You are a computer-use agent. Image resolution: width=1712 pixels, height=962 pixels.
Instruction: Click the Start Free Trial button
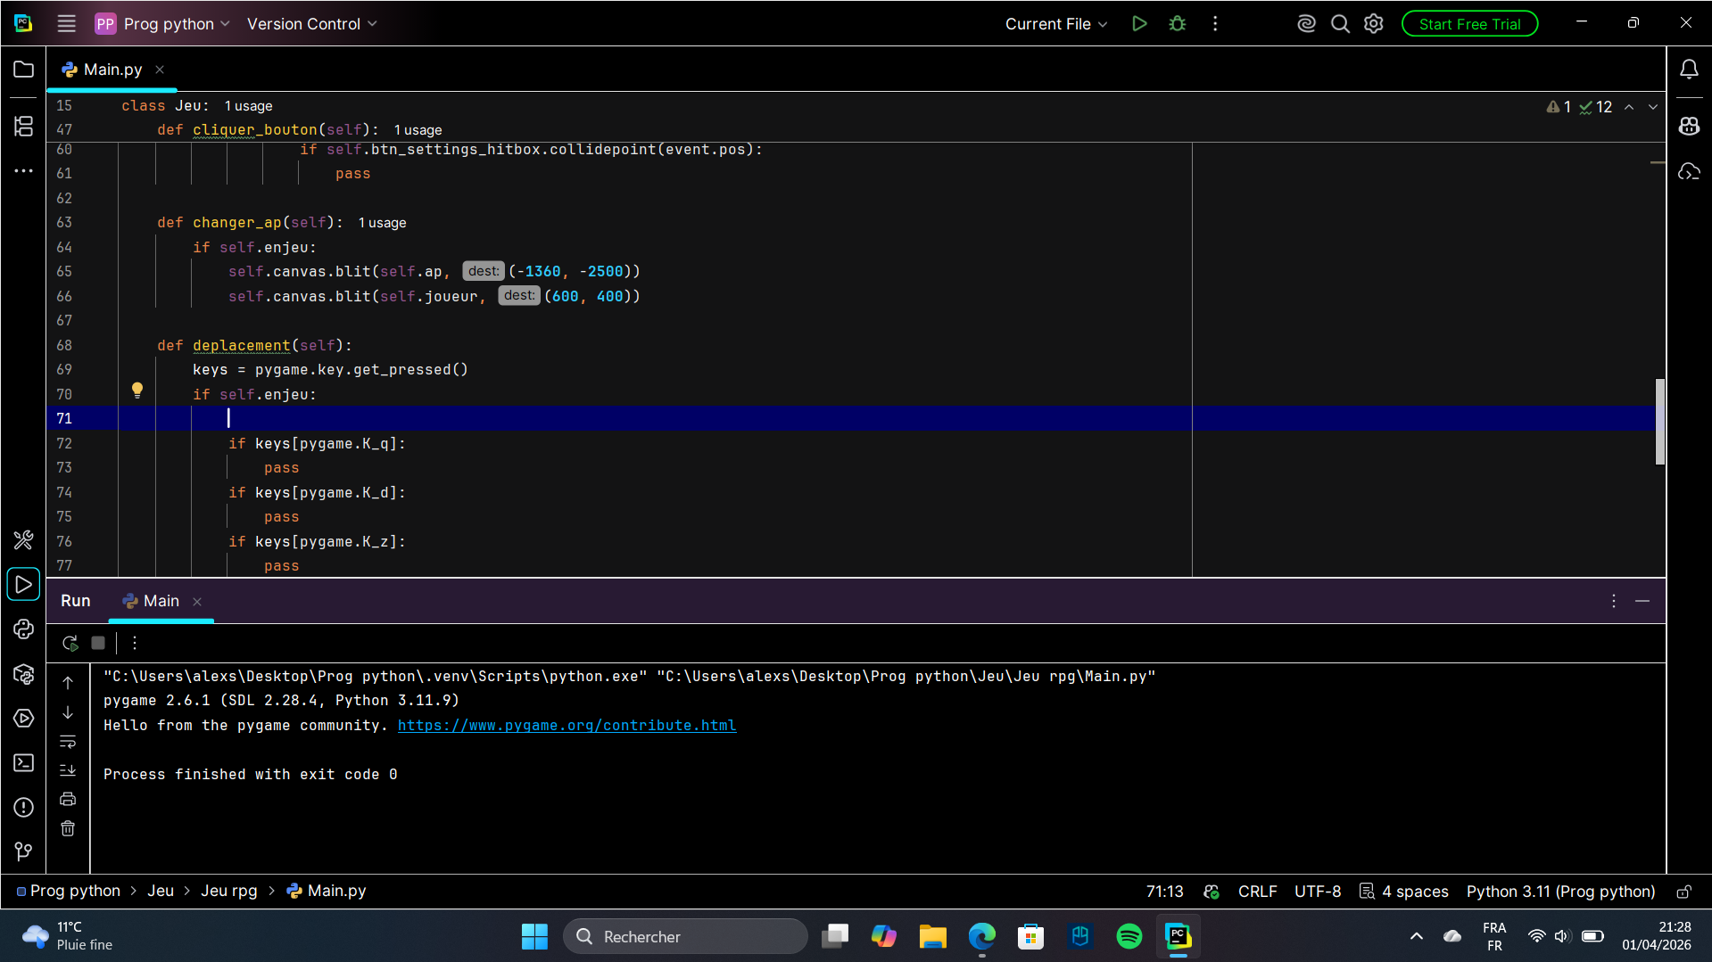pyautogui.click(x=1469, y=24)
